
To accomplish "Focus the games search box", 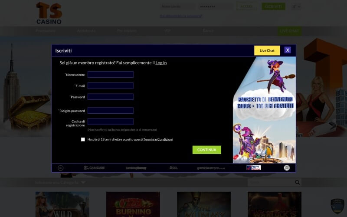I will pyautogui.click(x=271, y=182).
